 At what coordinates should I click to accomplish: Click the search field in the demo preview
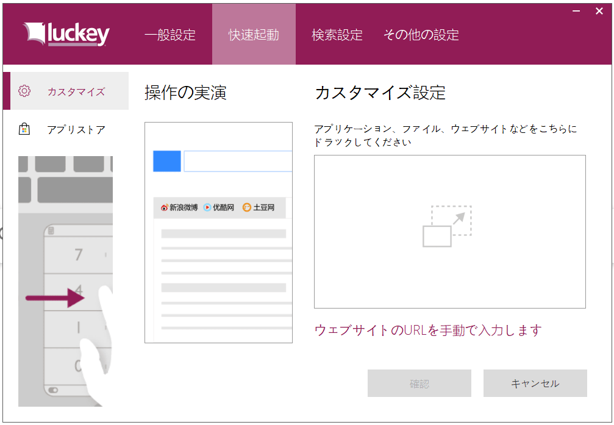pyautogui.click(x=238, y=161)
